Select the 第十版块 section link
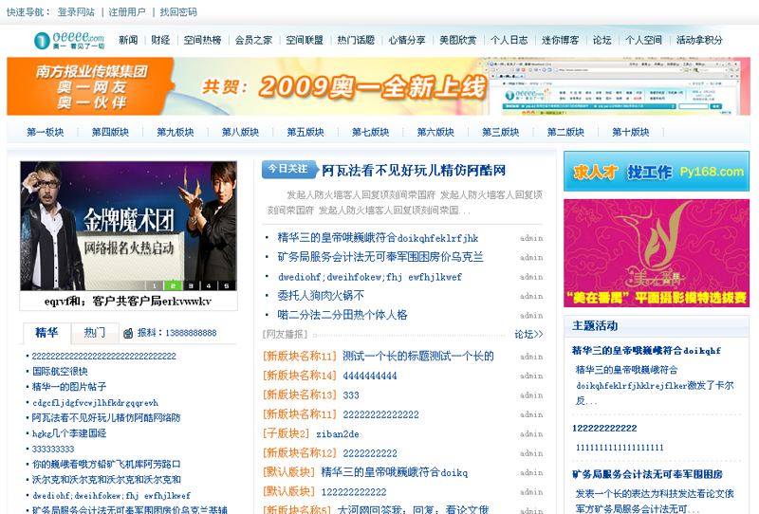This screenshot has width=759, height=514. click(x=631, y=132)
